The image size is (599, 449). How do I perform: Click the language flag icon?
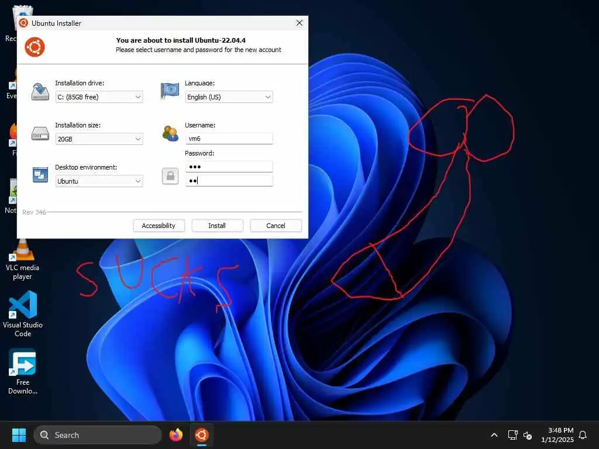click(x=170, y=91)
